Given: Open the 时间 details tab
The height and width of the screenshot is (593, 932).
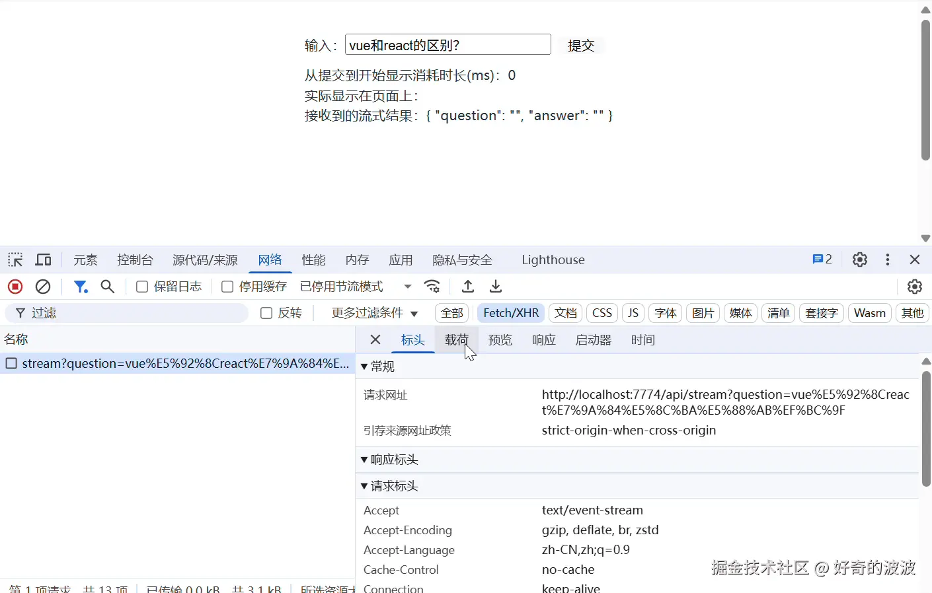Looking at the screenshot, I should (x=643, y=339).
